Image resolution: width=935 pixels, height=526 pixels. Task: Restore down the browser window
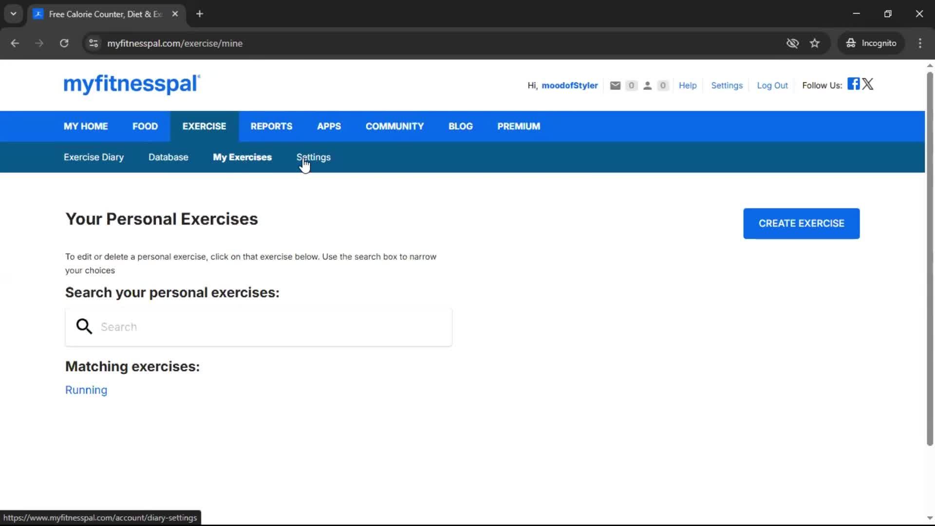888,14
